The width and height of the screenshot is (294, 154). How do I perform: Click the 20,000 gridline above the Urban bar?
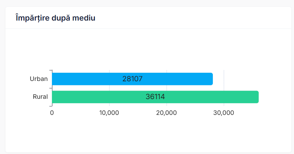(x=167, y=71)
